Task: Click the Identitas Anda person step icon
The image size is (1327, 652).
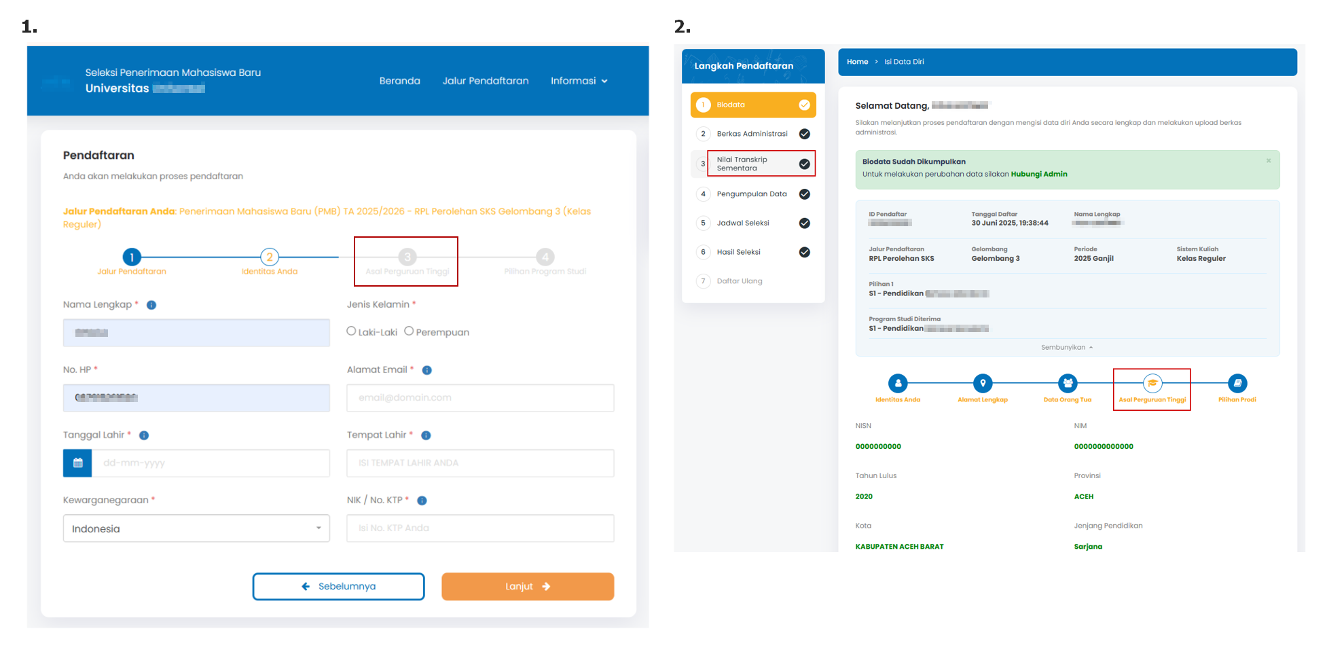Action: [897, 384]
